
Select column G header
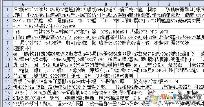pos(148,4)
